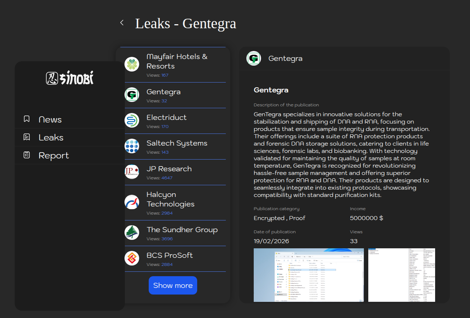Click the Saltech Systems dotted logo
Screen dimensions: 470x318
(131, 146)
